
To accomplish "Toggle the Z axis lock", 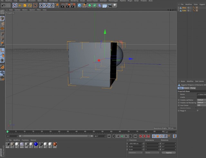I will 51,5.
